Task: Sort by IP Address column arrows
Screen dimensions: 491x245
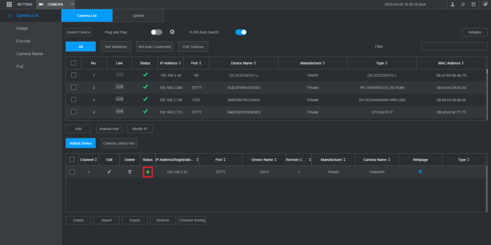Action: (x=180, y=63)
